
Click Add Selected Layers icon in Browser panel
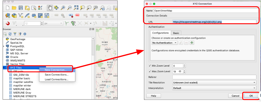click(5, 34)
